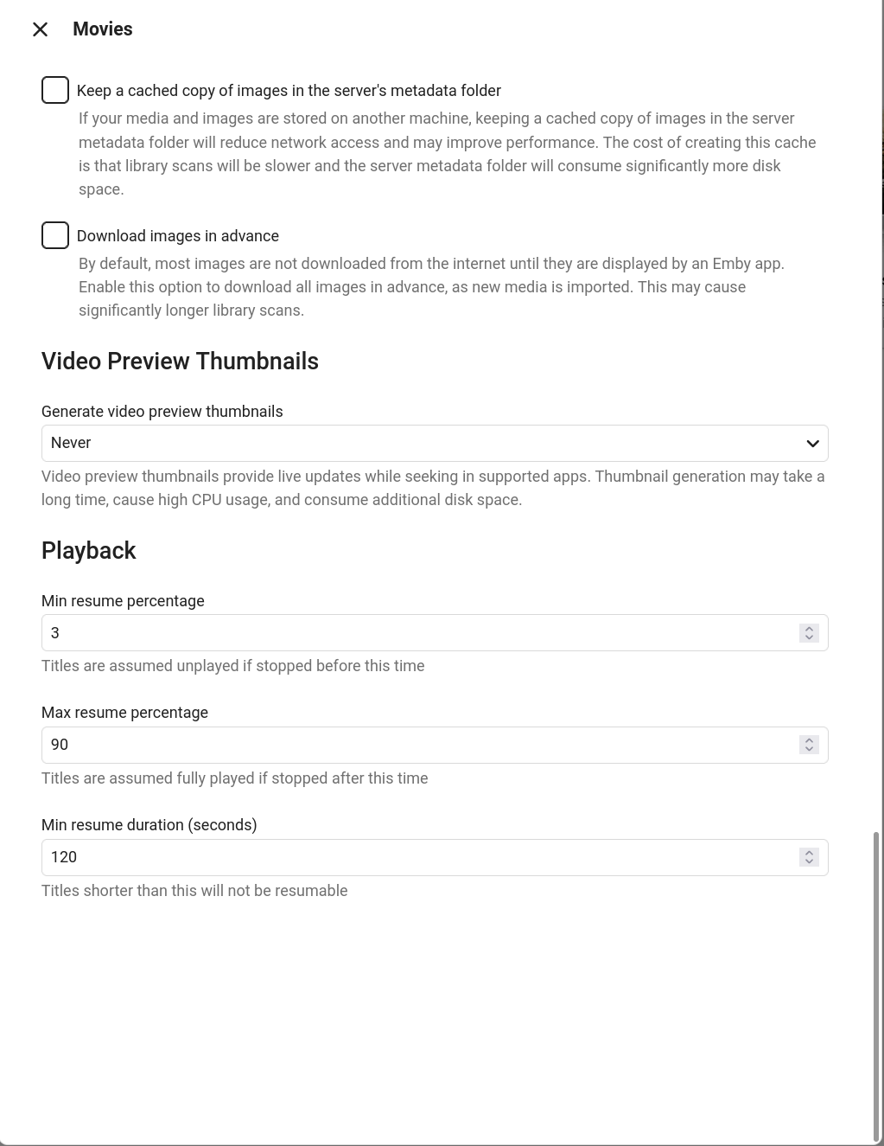Click the Download images in advance label
Viewport: 884px width, 1146px height.
click(x=178, y=235)
